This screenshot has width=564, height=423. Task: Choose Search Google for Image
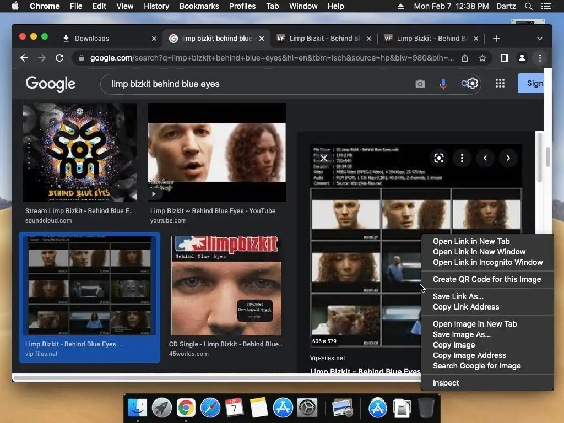tap(487, 366)
